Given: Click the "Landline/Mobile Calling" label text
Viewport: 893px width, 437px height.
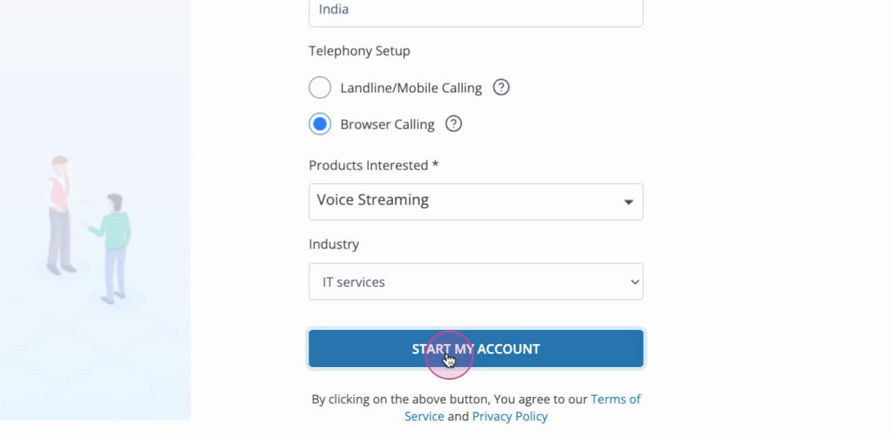Looking at the screenshot, I should point(411,88).
